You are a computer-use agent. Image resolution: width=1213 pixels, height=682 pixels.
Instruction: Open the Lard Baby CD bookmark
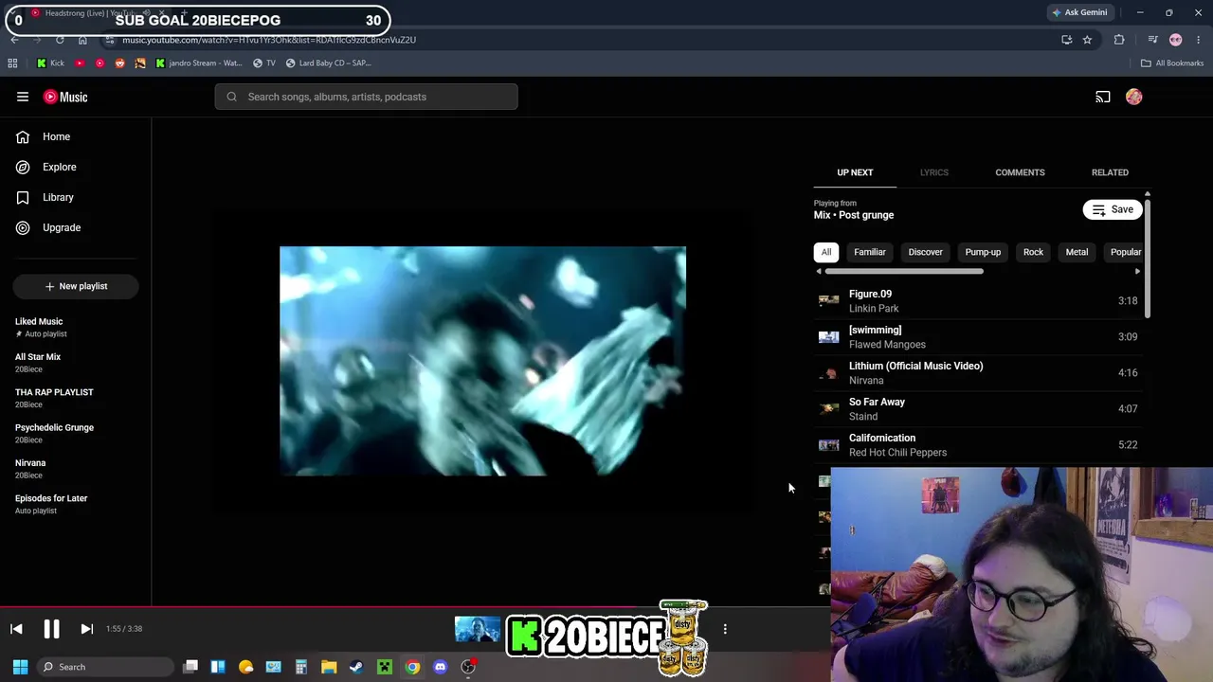tap(328, 63)
